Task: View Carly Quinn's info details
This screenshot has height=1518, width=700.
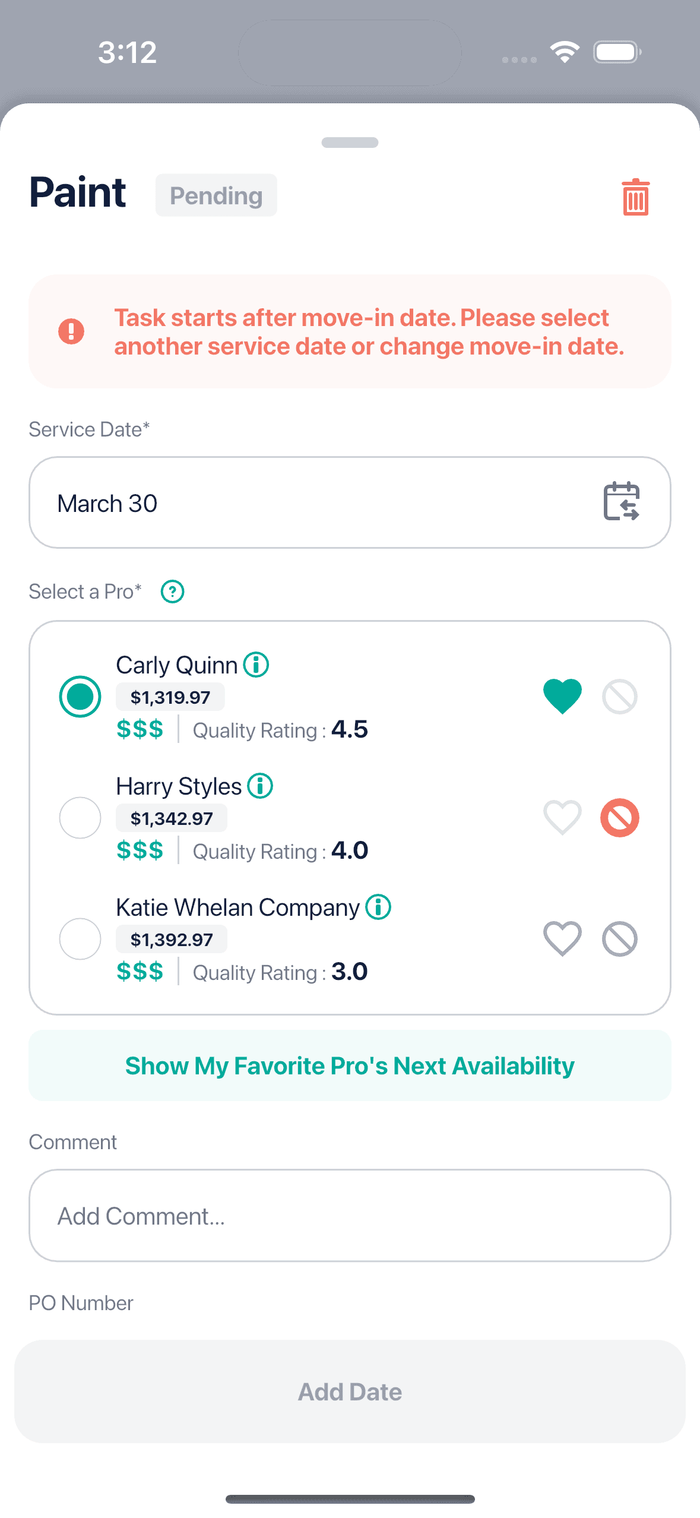Action: click(x=256, y=665)
